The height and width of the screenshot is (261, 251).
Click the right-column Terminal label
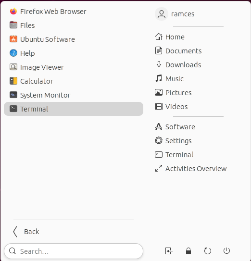click(179, 155)
